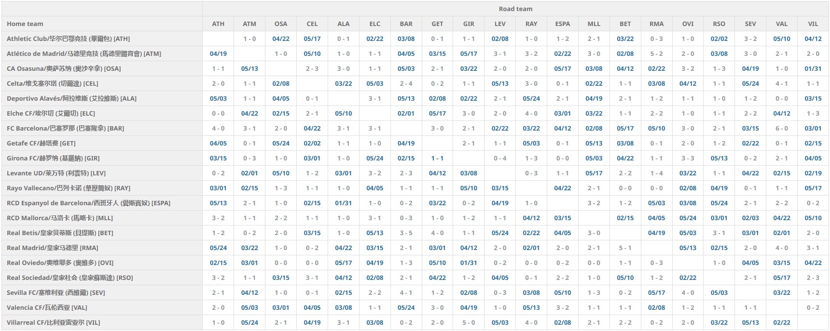
Task: Open the 01/31 fixture in RCD Espanyol row
Action: pyautogui.click(x=344, y=203)
